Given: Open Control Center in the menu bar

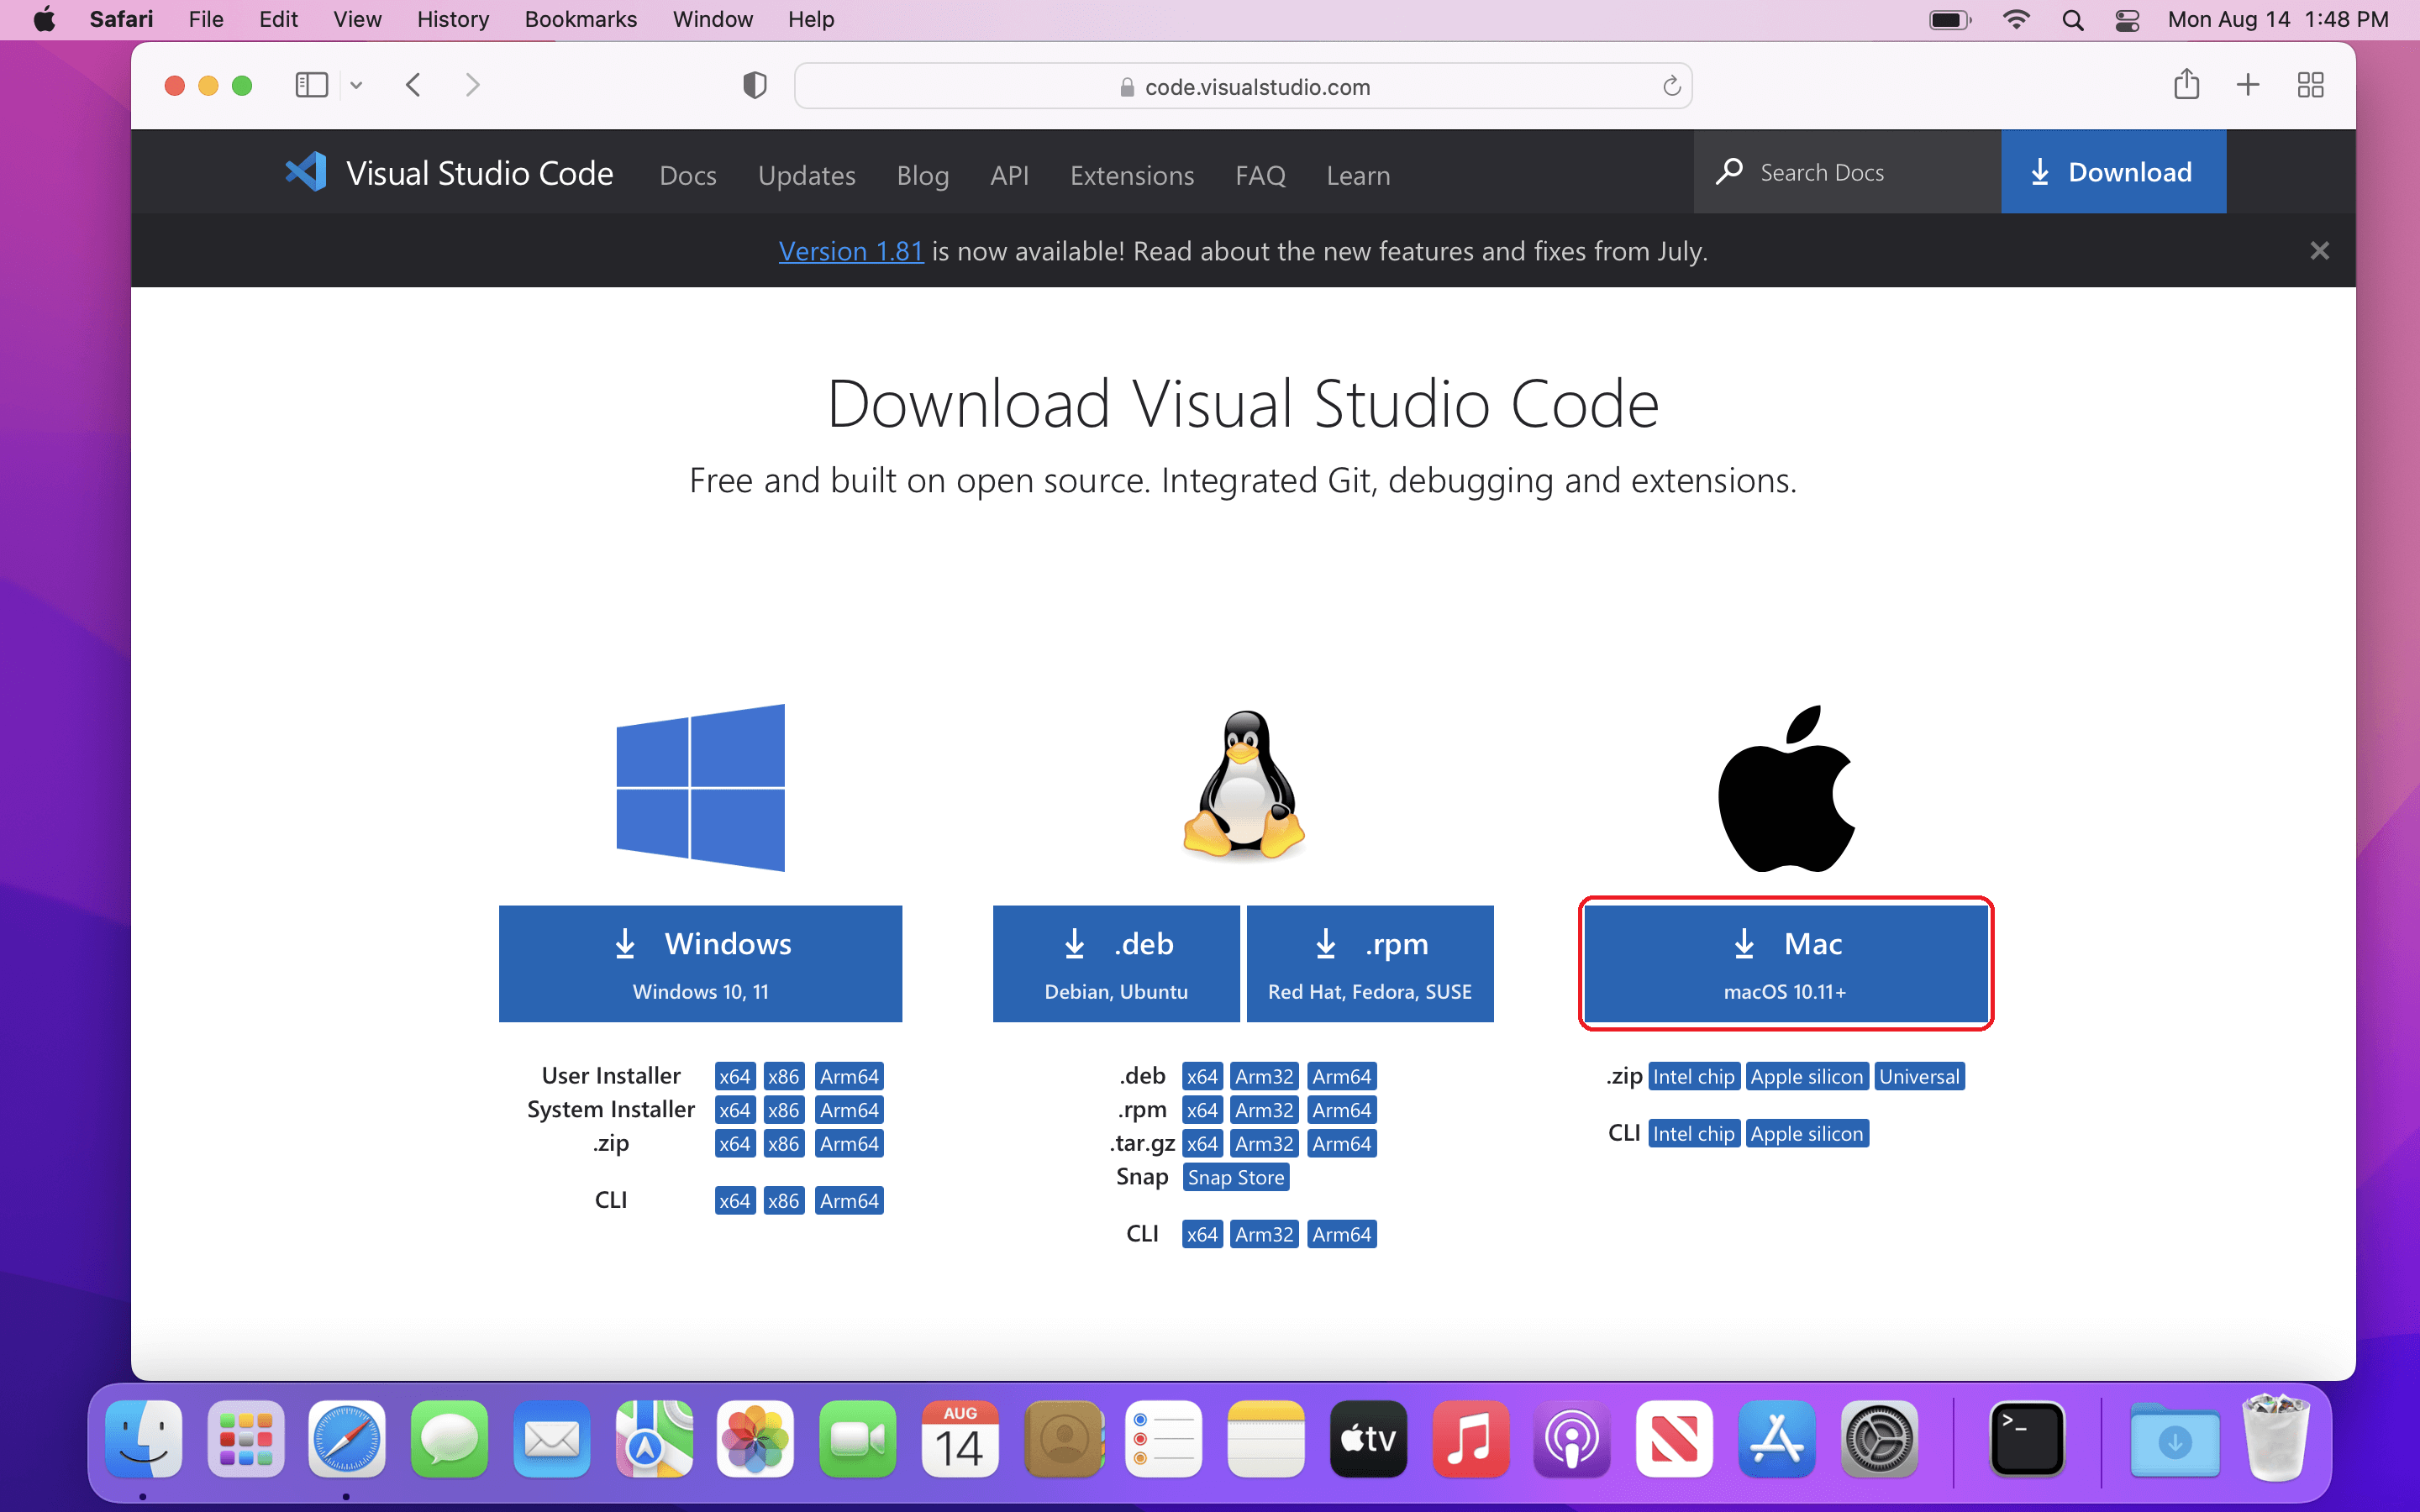Looking at the screenshot, I should coord(2127,19).
